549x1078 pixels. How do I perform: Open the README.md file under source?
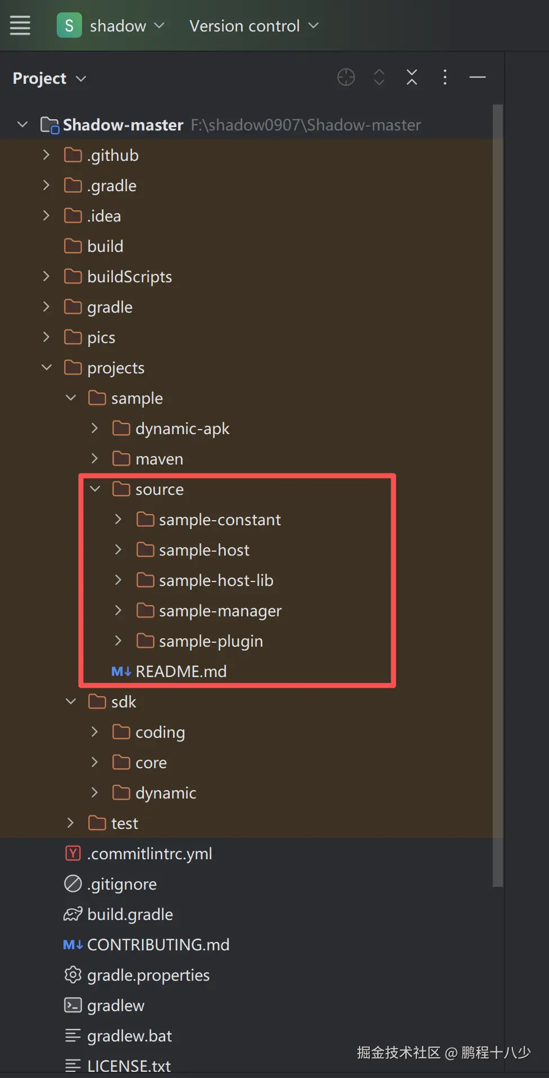180,671
